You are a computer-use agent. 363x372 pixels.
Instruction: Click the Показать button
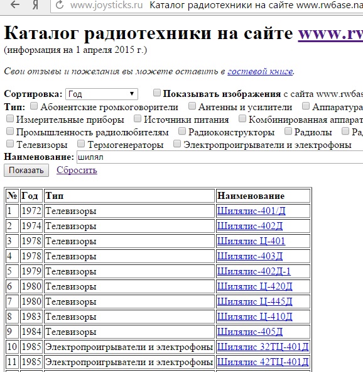(26, 171)
